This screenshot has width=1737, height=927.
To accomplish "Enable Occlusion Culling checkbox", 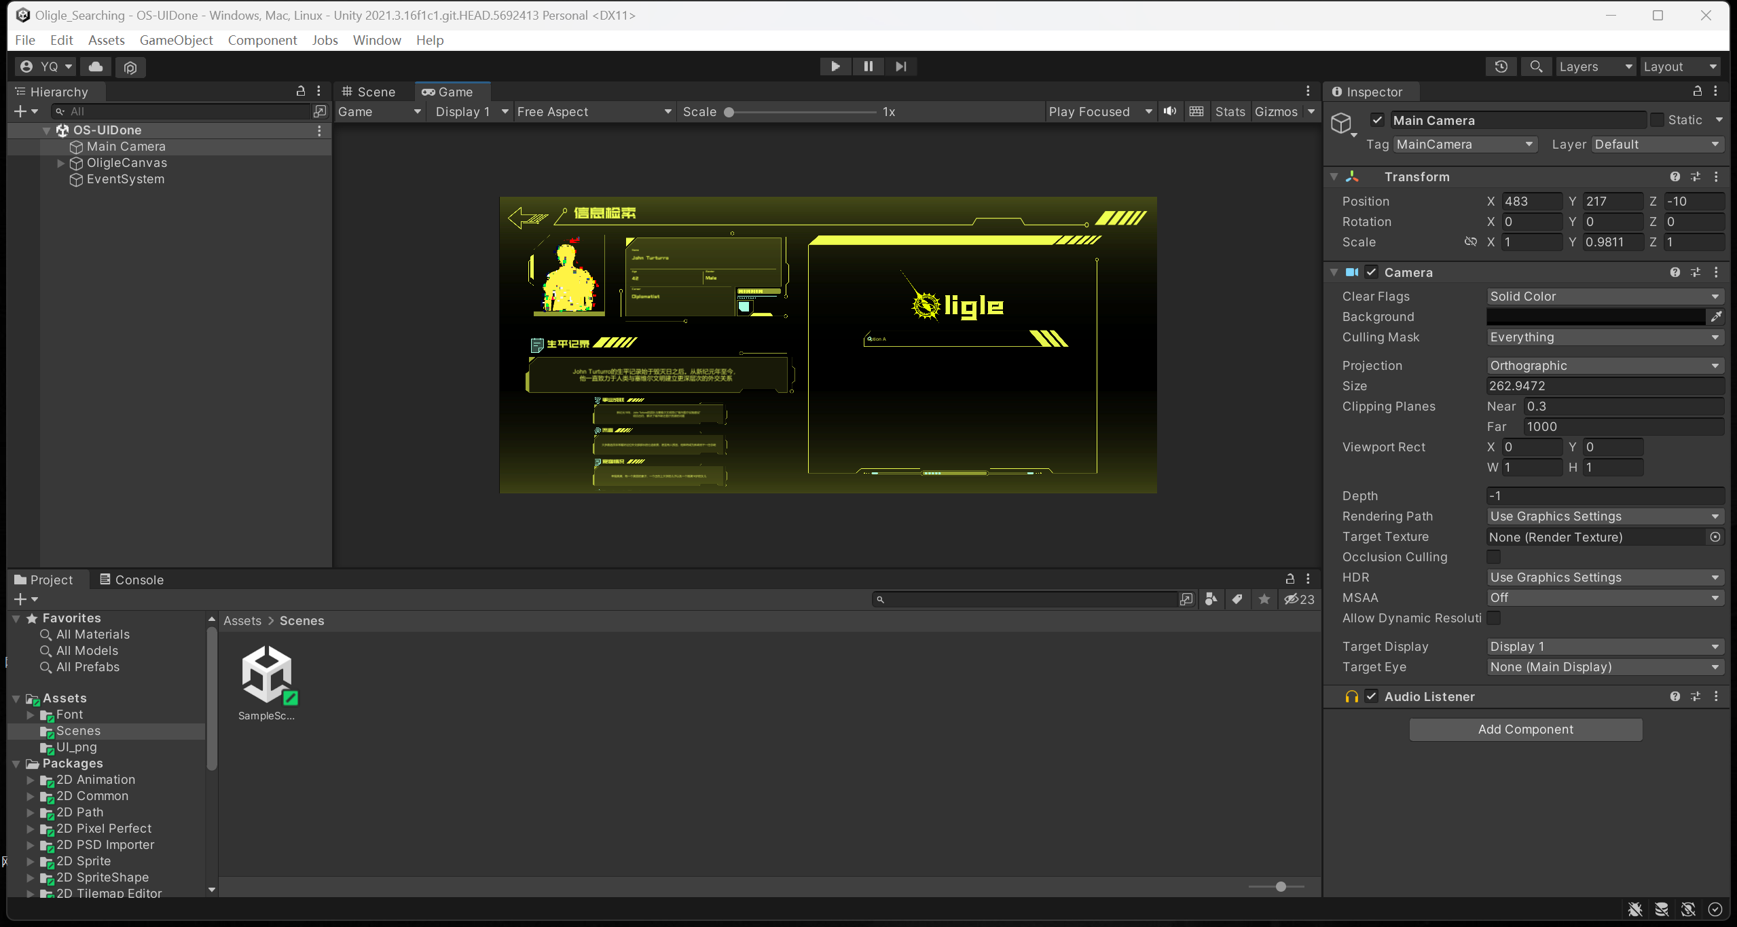I will (1493, 557).
